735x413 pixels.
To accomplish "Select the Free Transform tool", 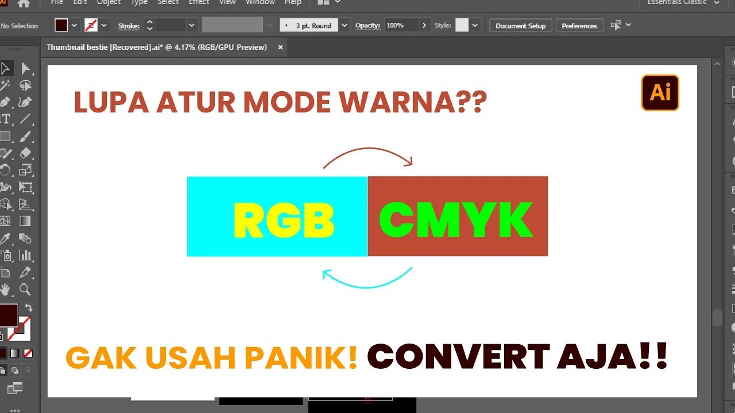I will click(x=26, y=187).
